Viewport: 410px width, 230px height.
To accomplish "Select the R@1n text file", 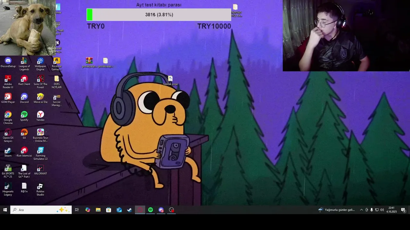I will [x=24, y=188].
